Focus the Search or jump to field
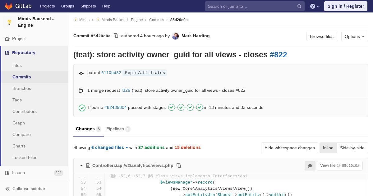 [255, 6]
